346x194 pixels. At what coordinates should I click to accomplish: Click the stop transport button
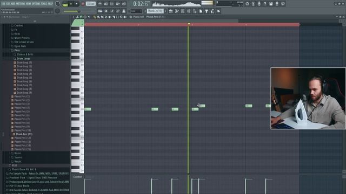point(77,4)
